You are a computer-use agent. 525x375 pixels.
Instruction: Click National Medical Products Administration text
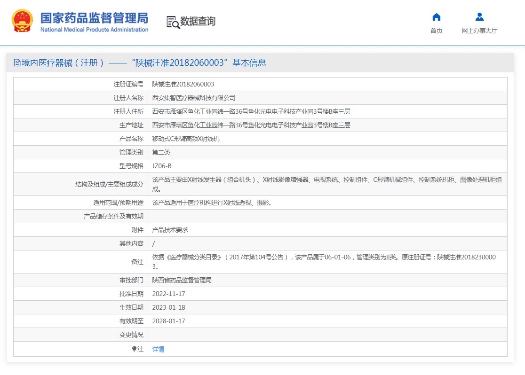[94, 30]
